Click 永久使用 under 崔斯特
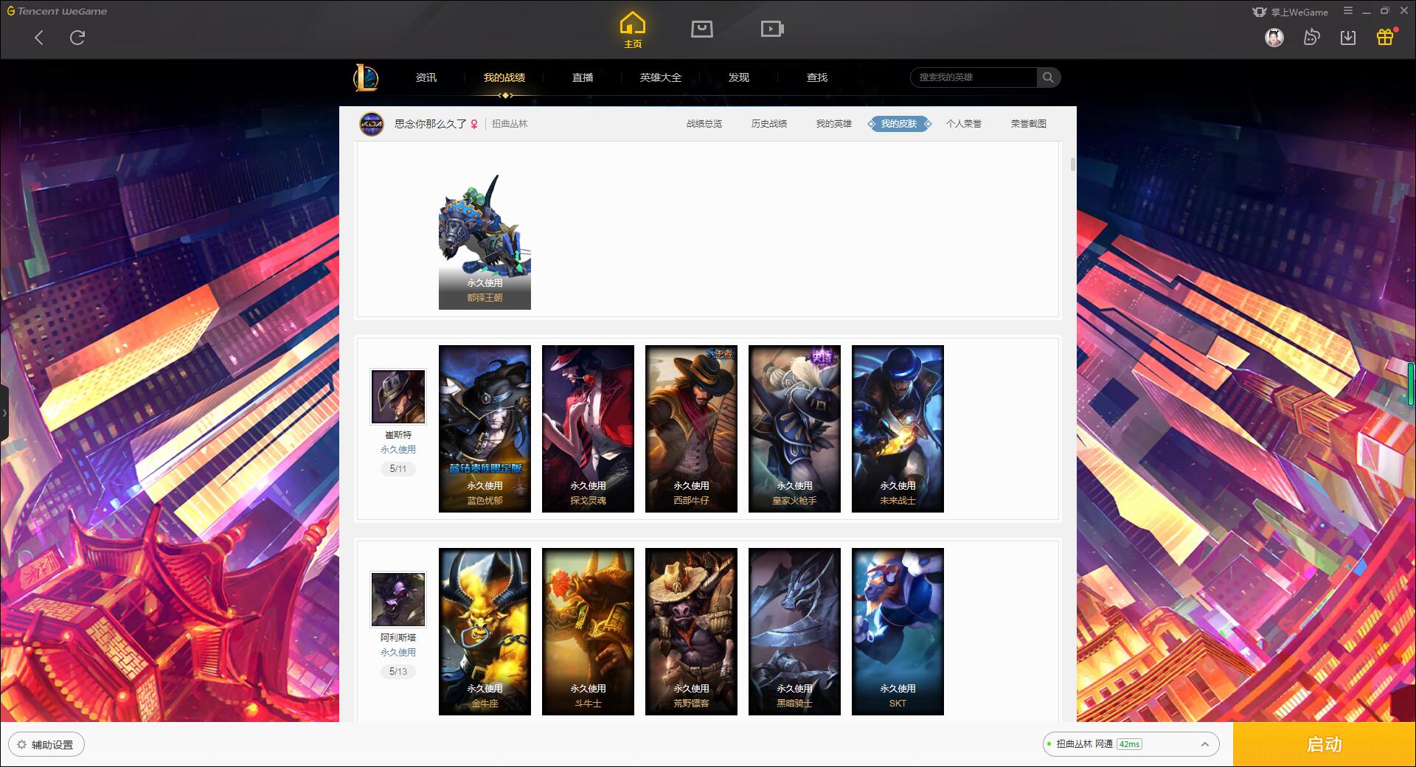 398,449
